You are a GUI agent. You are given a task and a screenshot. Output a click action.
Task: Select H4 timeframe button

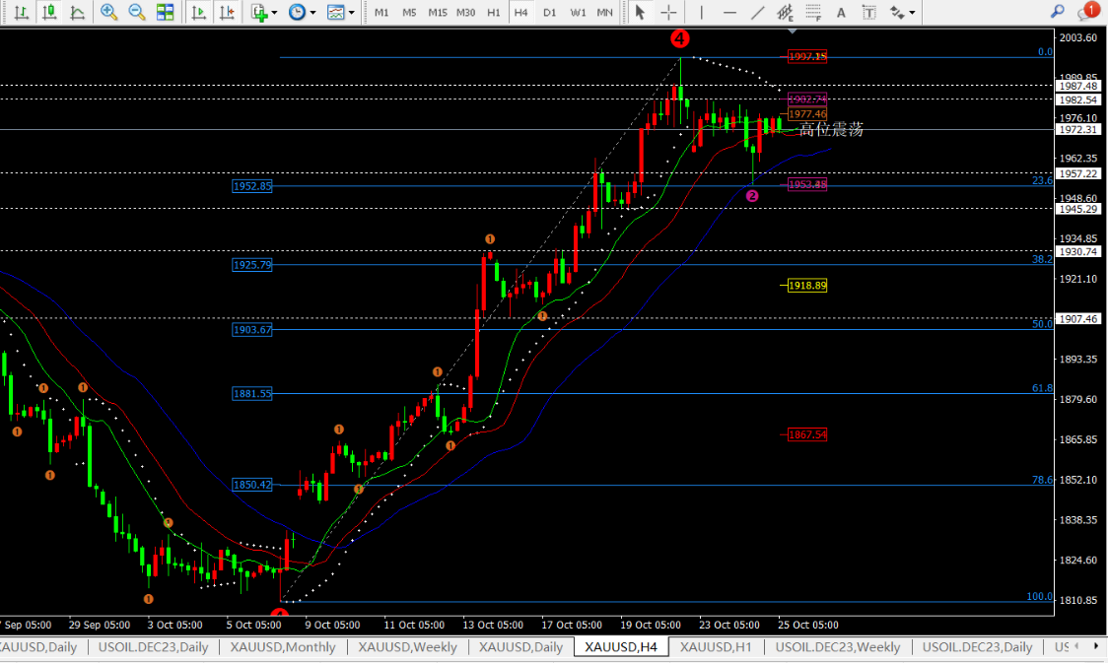pos(520,13)
